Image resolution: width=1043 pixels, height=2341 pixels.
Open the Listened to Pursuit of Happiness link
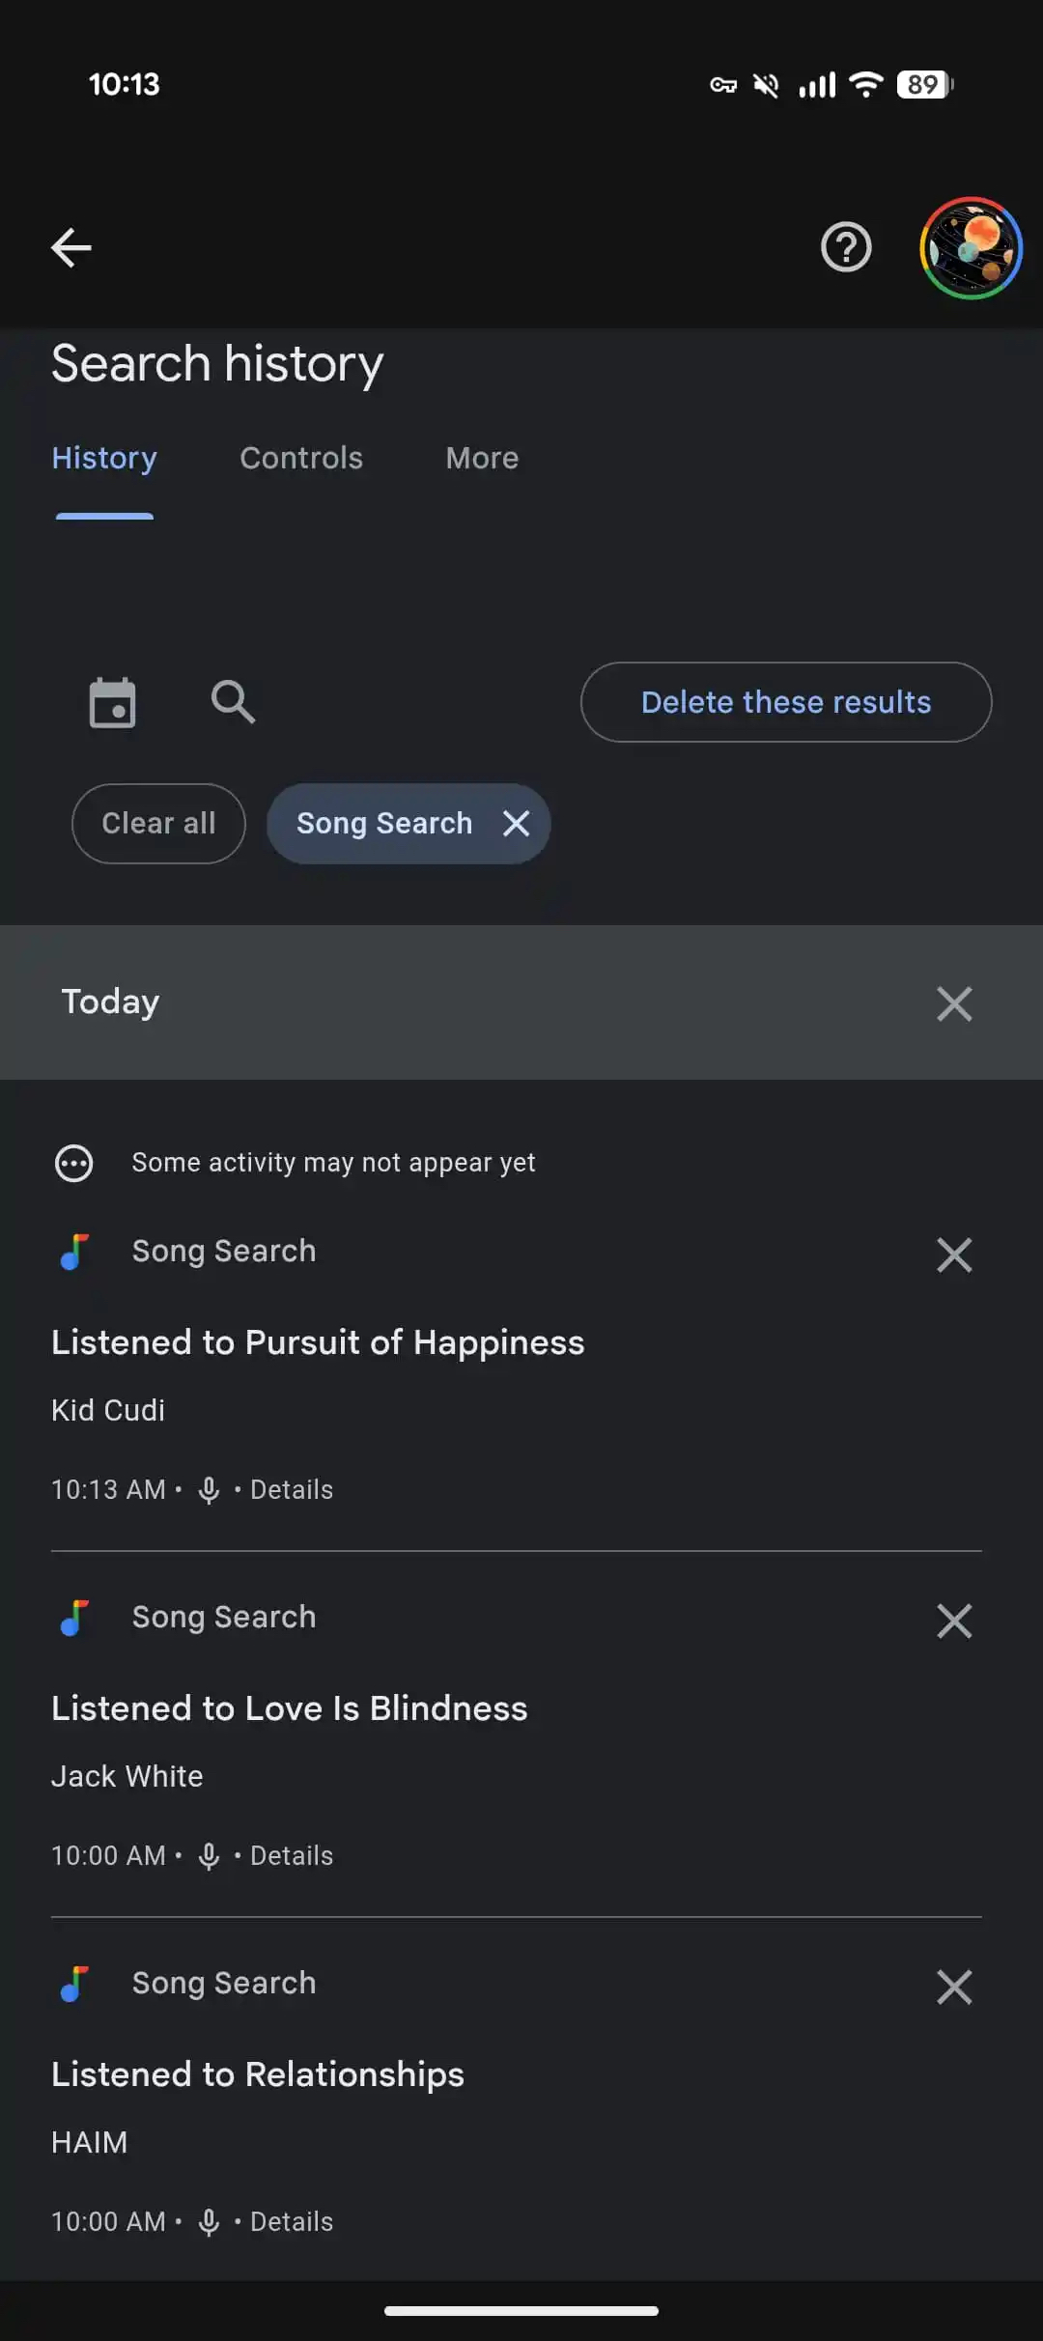click(318, 1342)
